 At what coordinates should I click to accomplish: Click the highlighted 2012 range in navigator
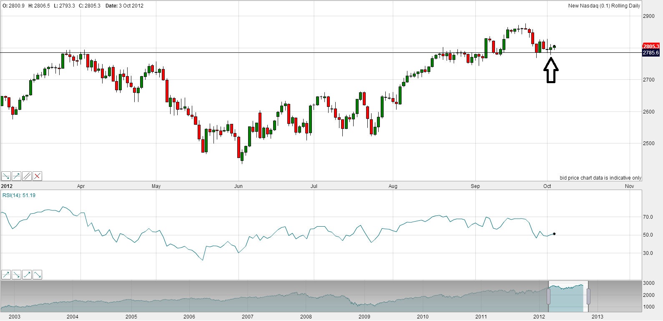point(567,297)
